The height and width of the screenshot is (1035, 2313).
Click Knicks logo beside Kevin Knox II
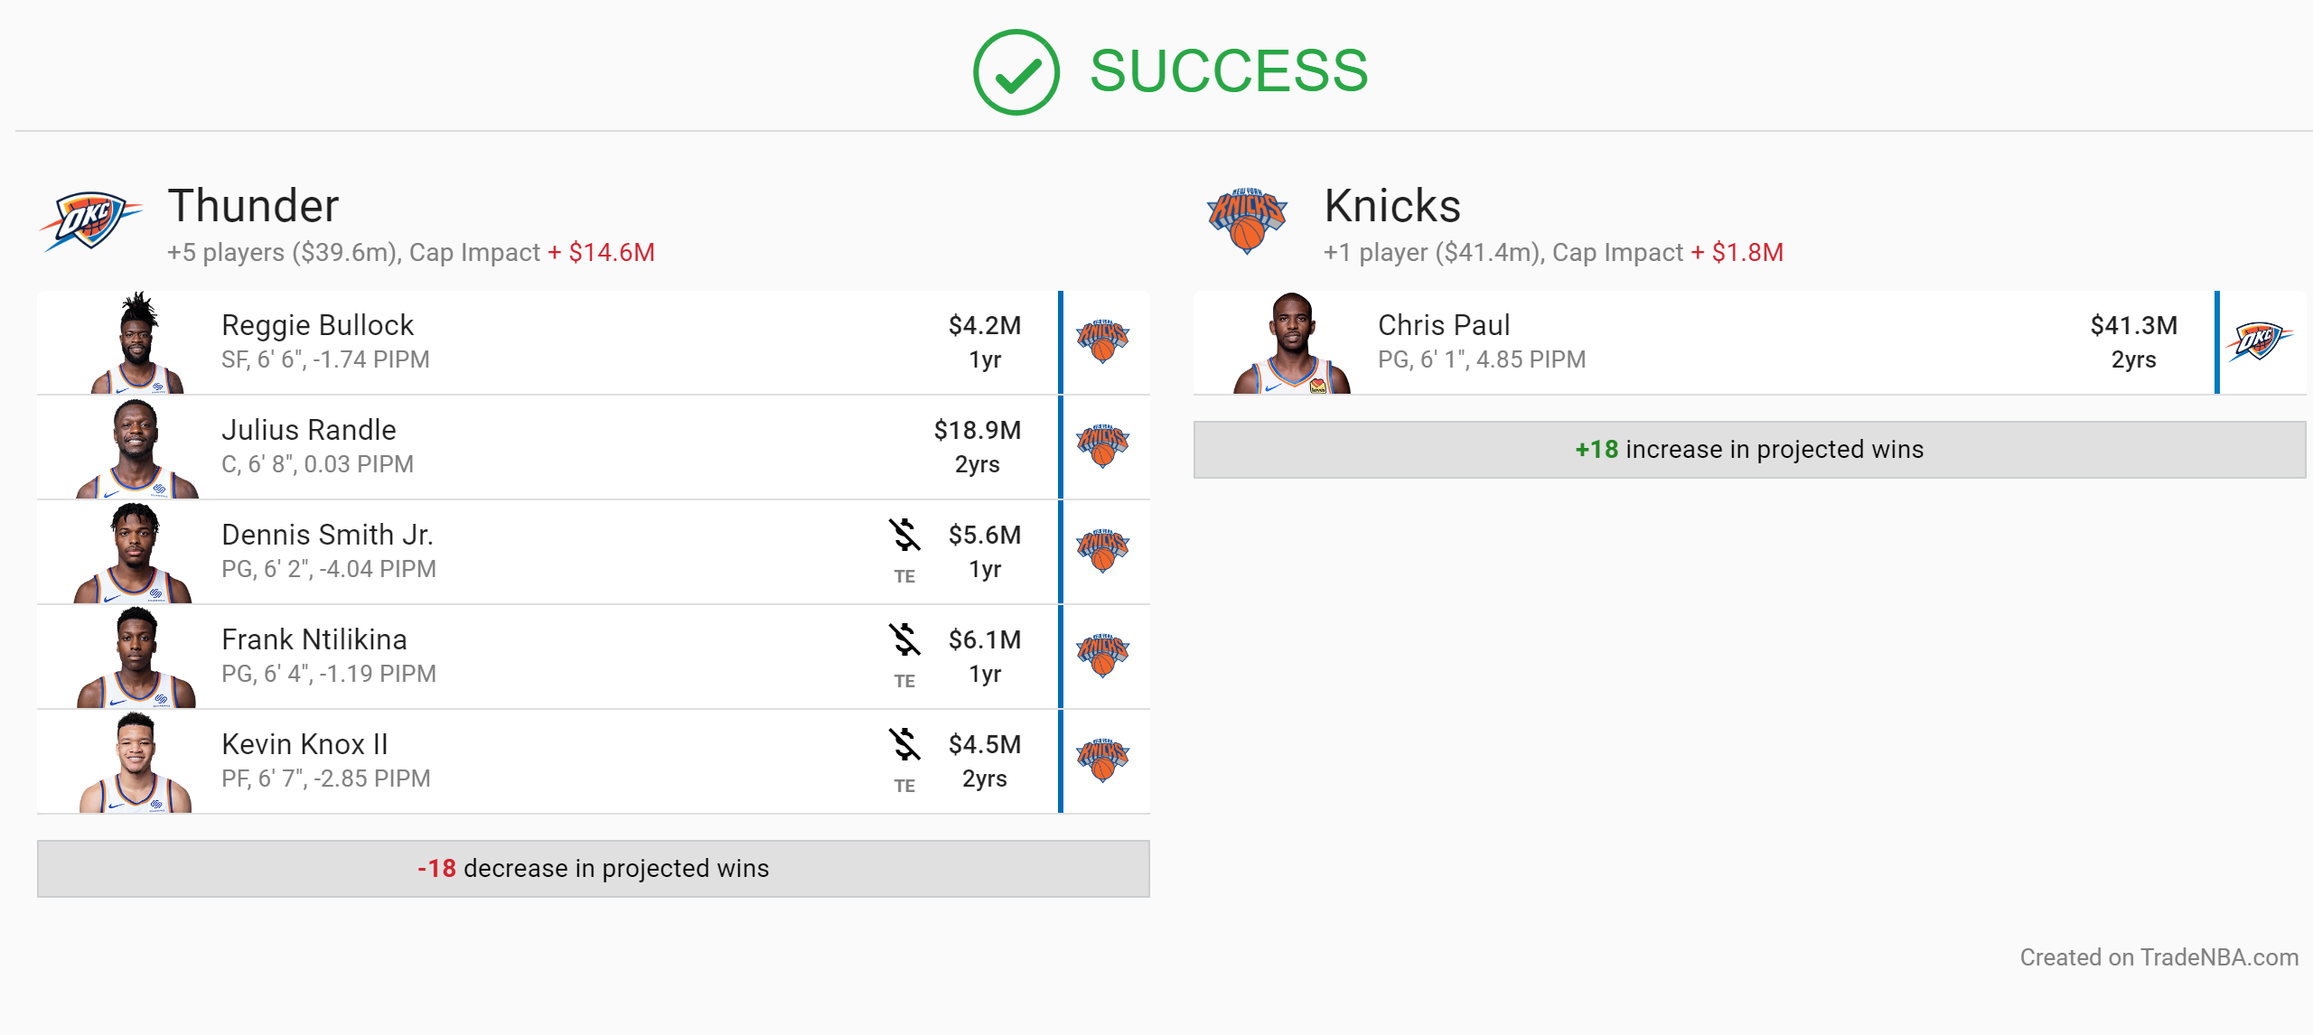tap(1102, 760)
